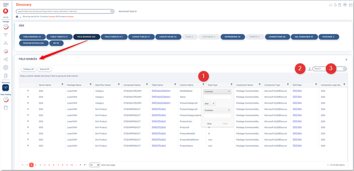Image resolution: width=354 pixels, height=171 pixels.
Task: Click the Collapse All button
Action: pyautogui.click(x=28, y=69)
